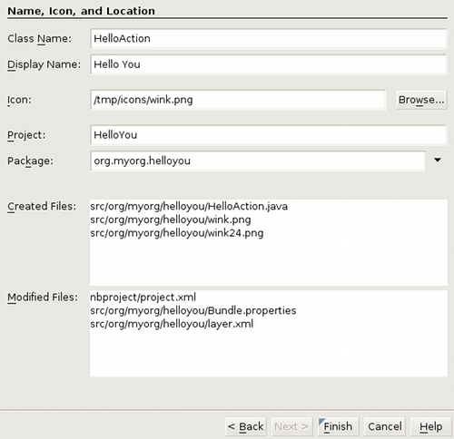
Task: Click into the Icon path field
Action: 238,100
